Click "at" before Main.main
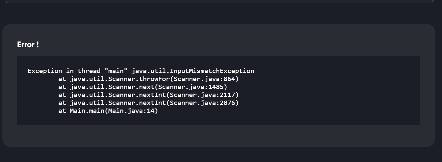This screenshot has height=162, width=442. [62, 111]
